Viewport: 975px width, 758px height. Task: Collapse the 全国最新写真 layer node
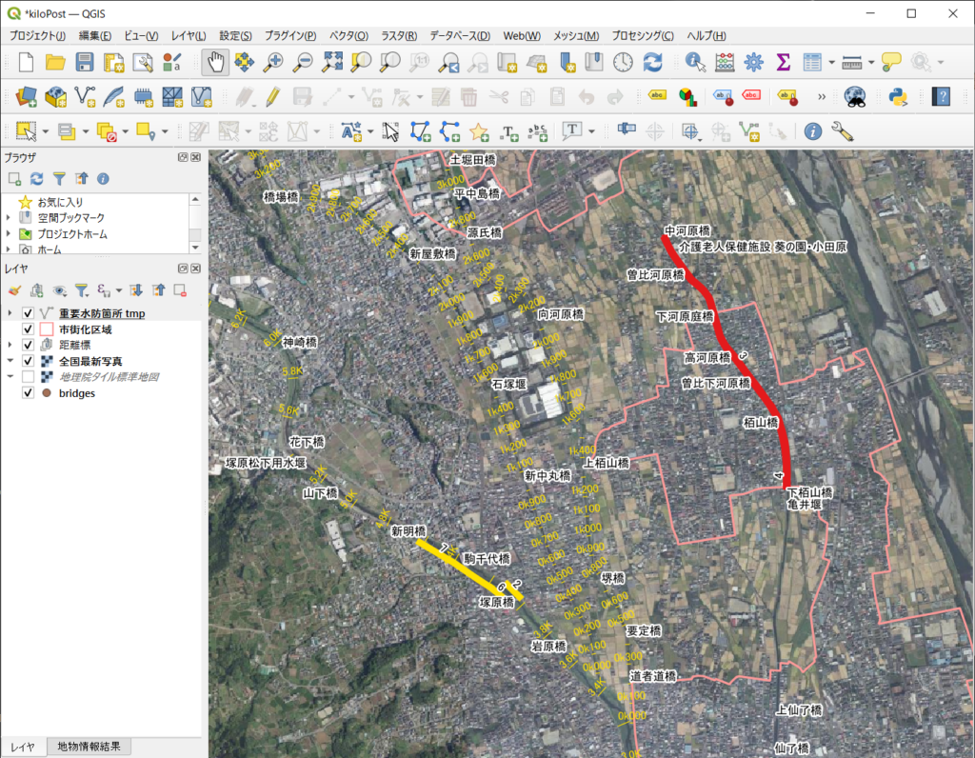pyautogui.click(x=10, y=361)
